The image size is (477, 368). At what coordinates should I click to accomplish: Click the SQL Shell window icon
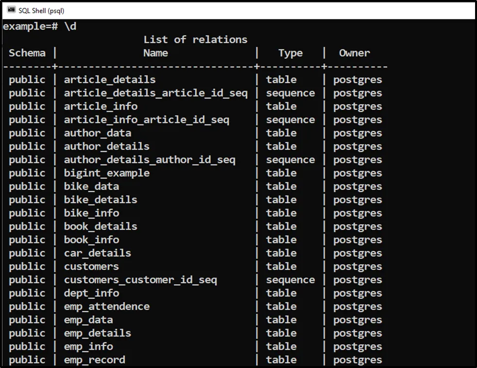pos(11,10)
